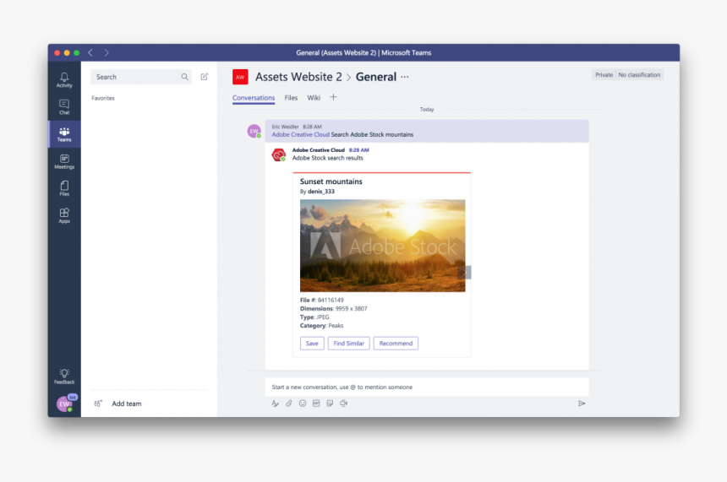Image resolution: width=727 pixels, height=482 pixels.
Task: Click the AW team avatar
Action: [x=240, y=77]
